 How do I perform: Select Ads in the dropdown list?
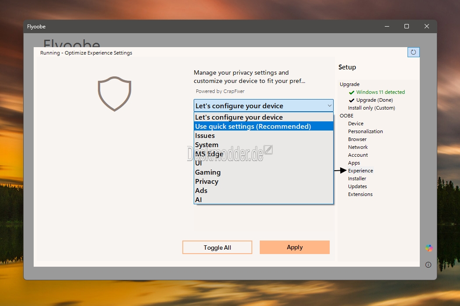coord(263,190)
